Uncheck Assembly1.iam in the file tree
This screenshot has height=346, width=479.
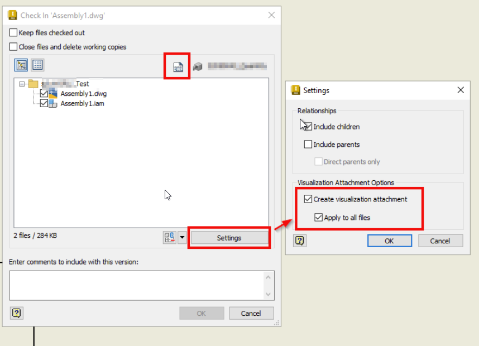tap(44, 103)
